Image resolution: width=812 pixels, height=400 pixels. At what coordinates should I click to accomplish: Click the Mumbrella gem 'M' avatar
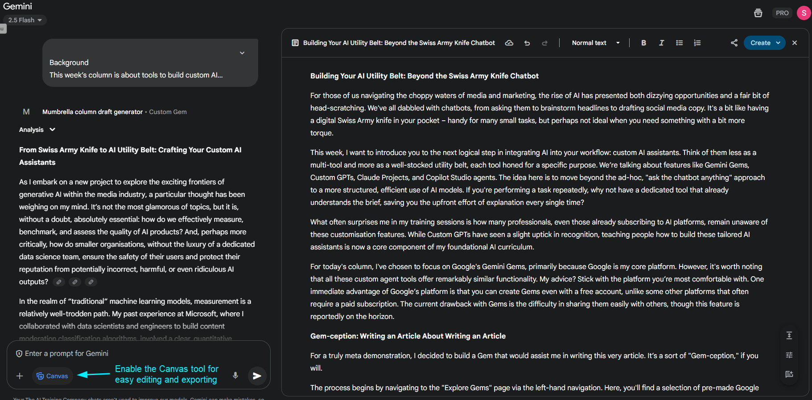point(26,112)
